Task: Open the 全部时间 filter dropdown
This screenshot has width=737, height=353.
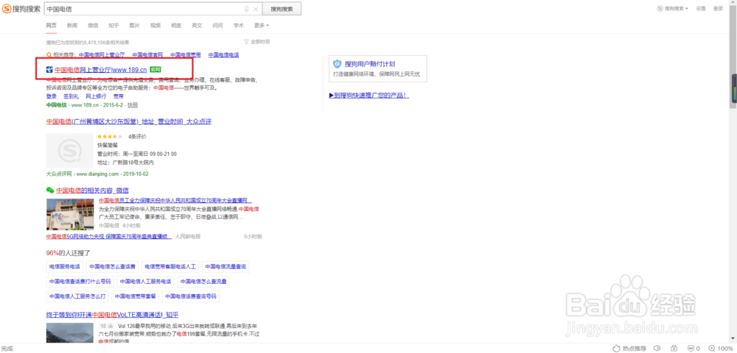Action: (x=257, y=42)
